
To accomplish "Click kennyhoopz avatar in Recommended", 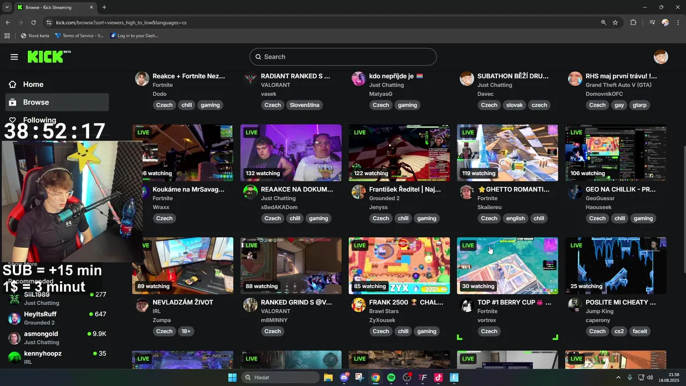I will coord(14,358).
